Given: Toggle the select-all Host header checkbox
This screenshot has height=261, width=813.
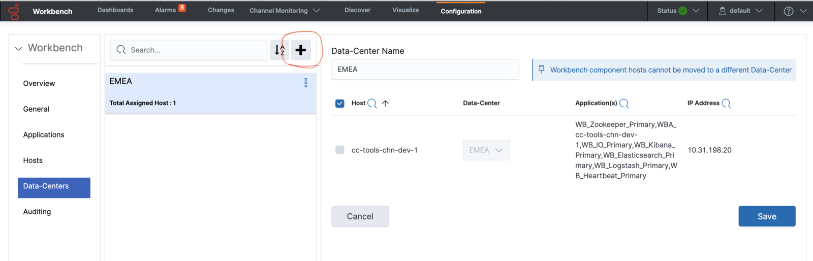Looking at the screenshot, I should [x=340, y=104].
